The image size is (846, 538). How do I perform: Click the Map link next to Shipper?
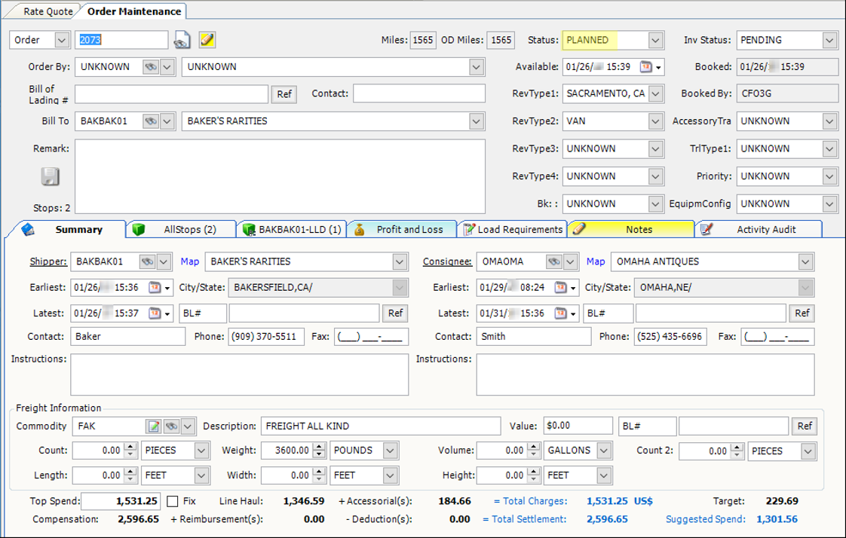(x=190, y=261)
